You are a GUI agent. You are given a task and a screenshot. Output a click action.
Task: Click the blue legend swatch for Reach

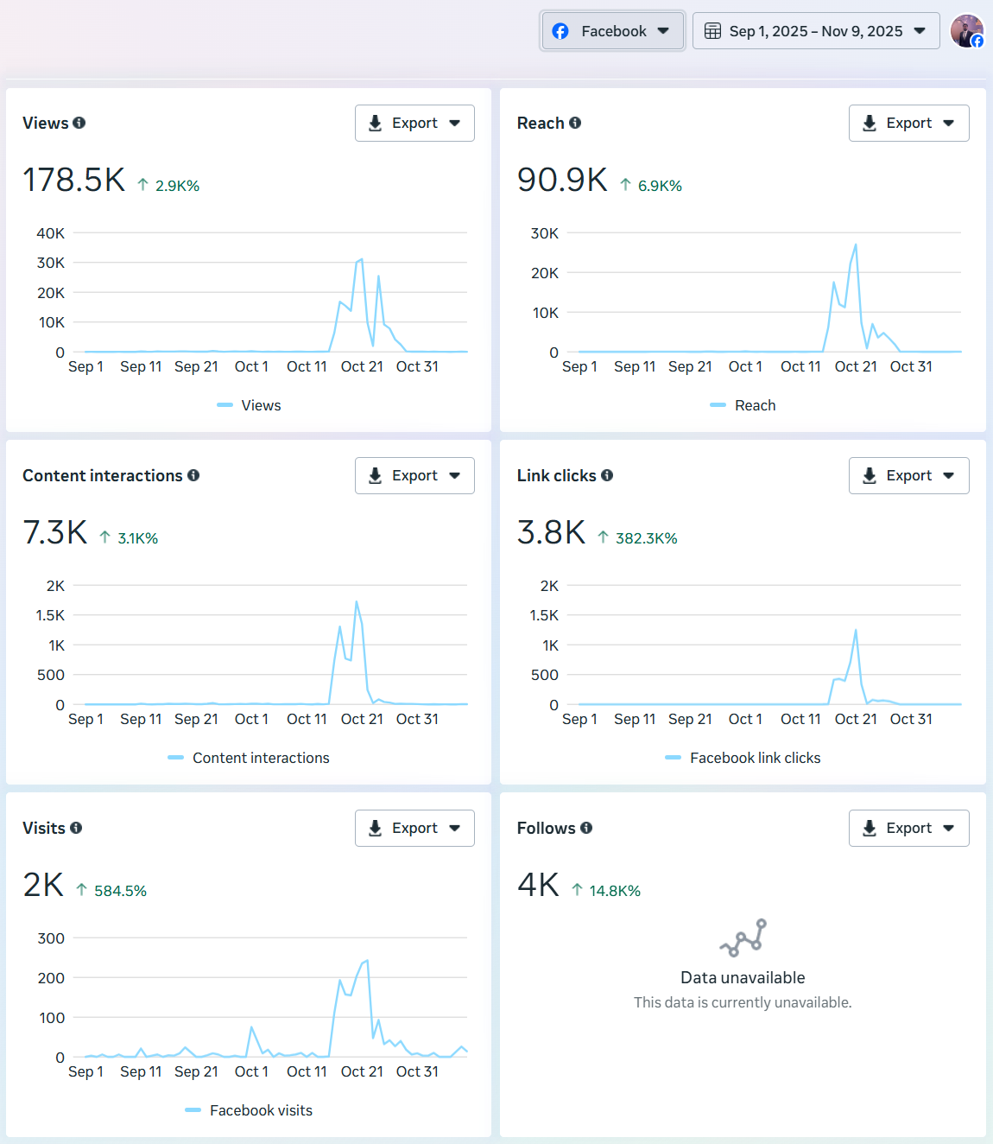717,404
